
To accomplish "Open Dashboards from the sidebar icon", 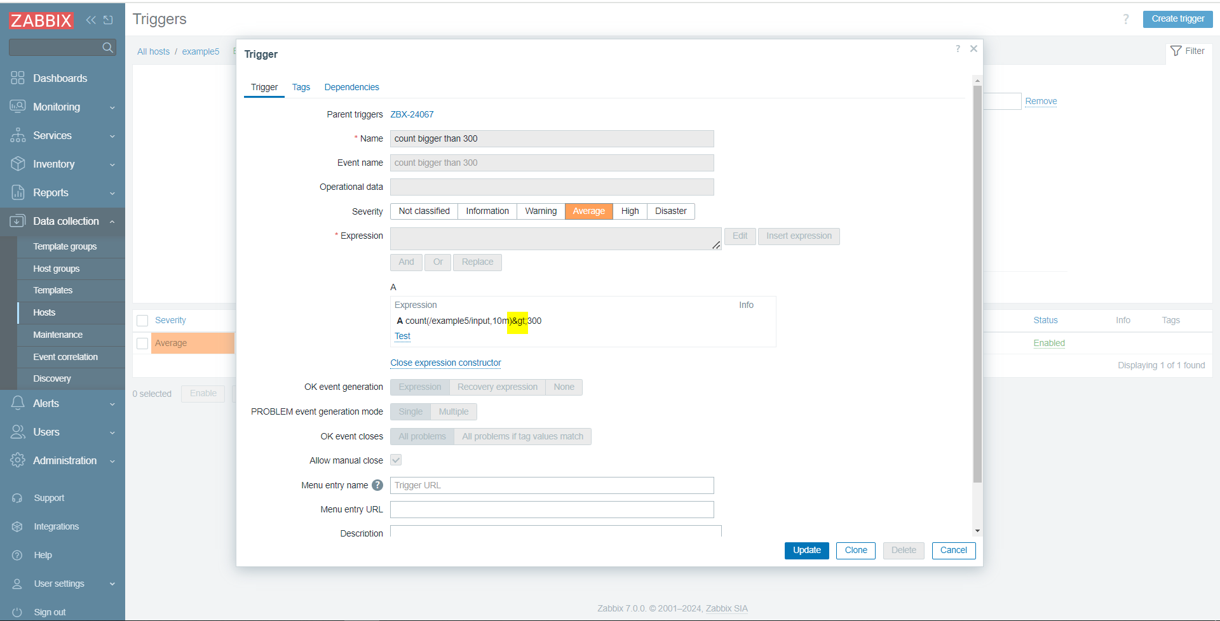I will [17, 78].
